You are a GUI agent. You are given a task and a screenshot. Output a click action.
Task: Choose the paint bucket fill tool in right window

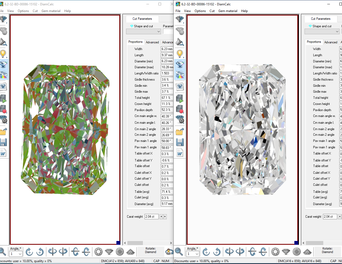tap(180, 42)
